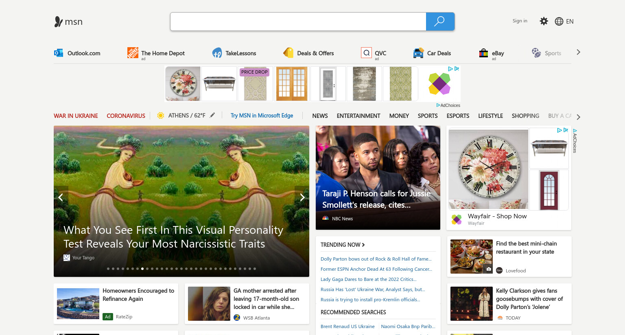Open Russia Has 'Lost' Ukraine War link
Screen dimensions: 625x335
(373, 289)
